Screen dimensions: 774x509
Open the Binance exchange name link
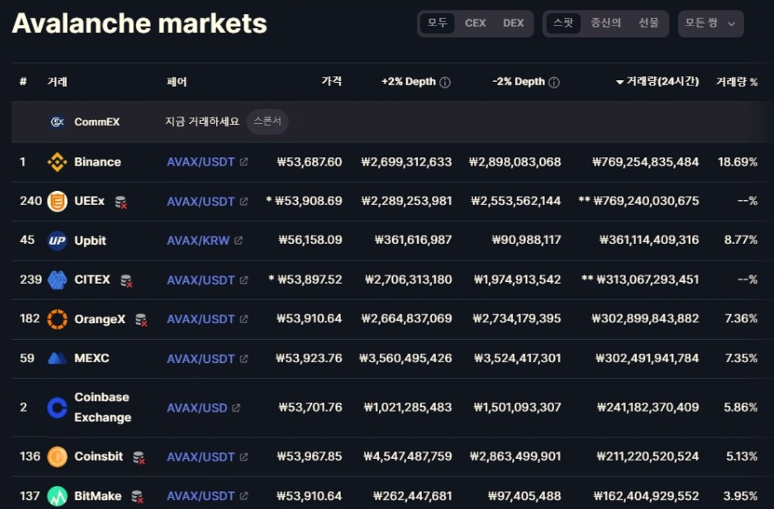tap(97, 162)
